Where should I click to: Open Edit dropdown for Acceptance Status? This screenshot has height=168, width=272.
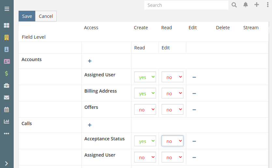172,141
